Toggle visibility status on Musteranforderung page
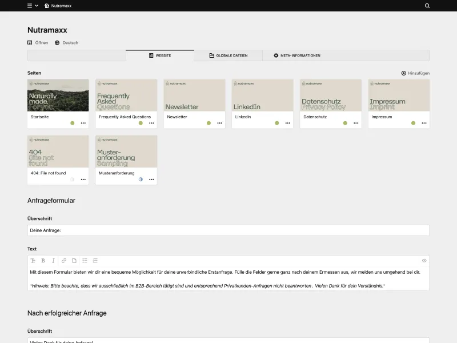This screenshot has height=343, width=457. (x=141, y=179)
